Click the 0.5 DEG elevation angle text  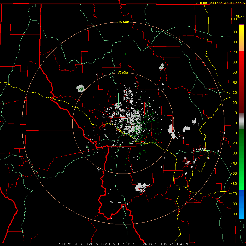point(127,244)
